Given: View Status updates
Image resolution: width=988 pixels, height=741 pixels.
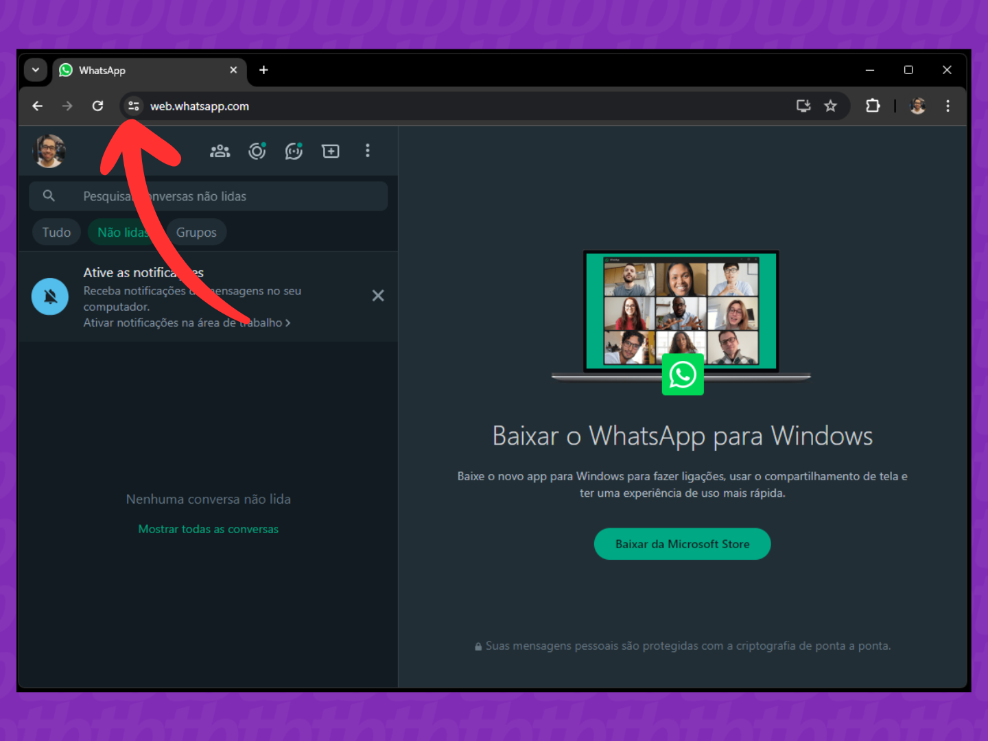Looking at the screenshot, I should click(x=257, y=151).
